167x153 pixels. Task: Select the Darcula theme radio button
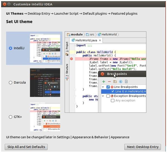10,82
